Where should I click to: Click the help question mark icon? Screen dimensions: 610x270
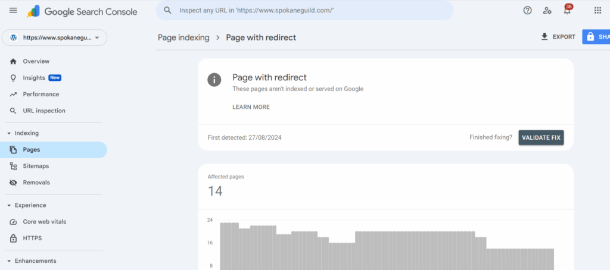click(x=528, y=11)
